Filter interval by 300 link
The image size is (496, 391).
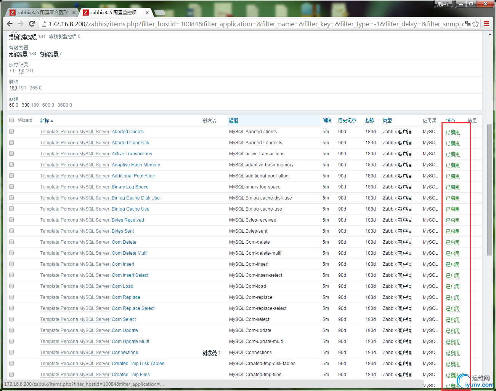pyautogui.click(x=26, y=105)
